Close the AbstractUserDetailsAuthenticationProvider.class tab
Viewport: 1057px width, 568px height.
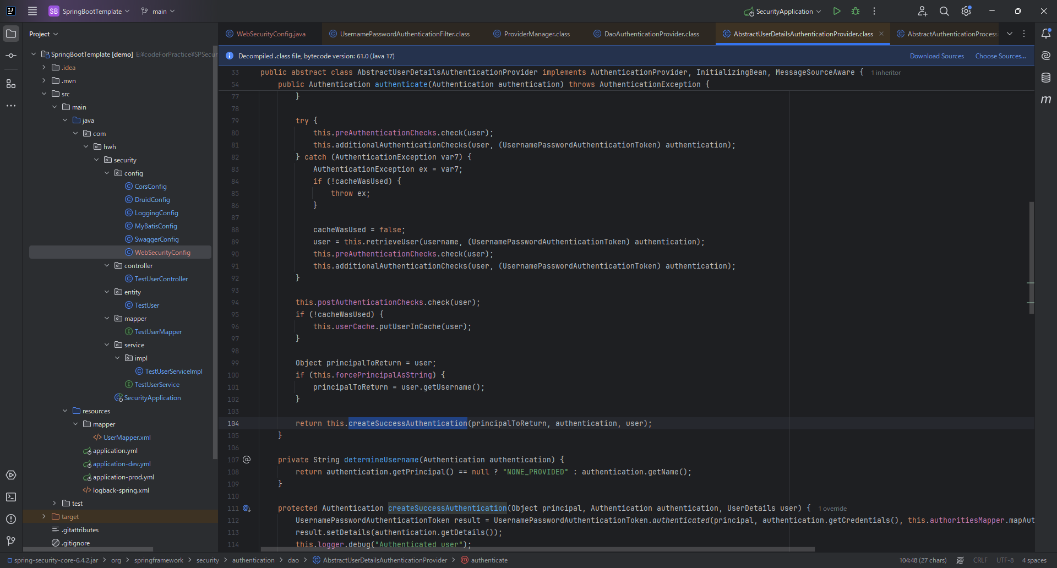click(x=881, y=34)
